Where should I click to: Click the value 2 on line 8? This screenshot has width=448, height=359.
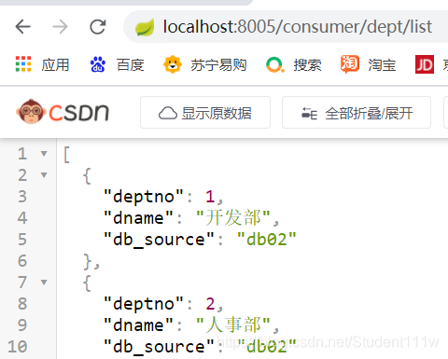tap(210, 304)
